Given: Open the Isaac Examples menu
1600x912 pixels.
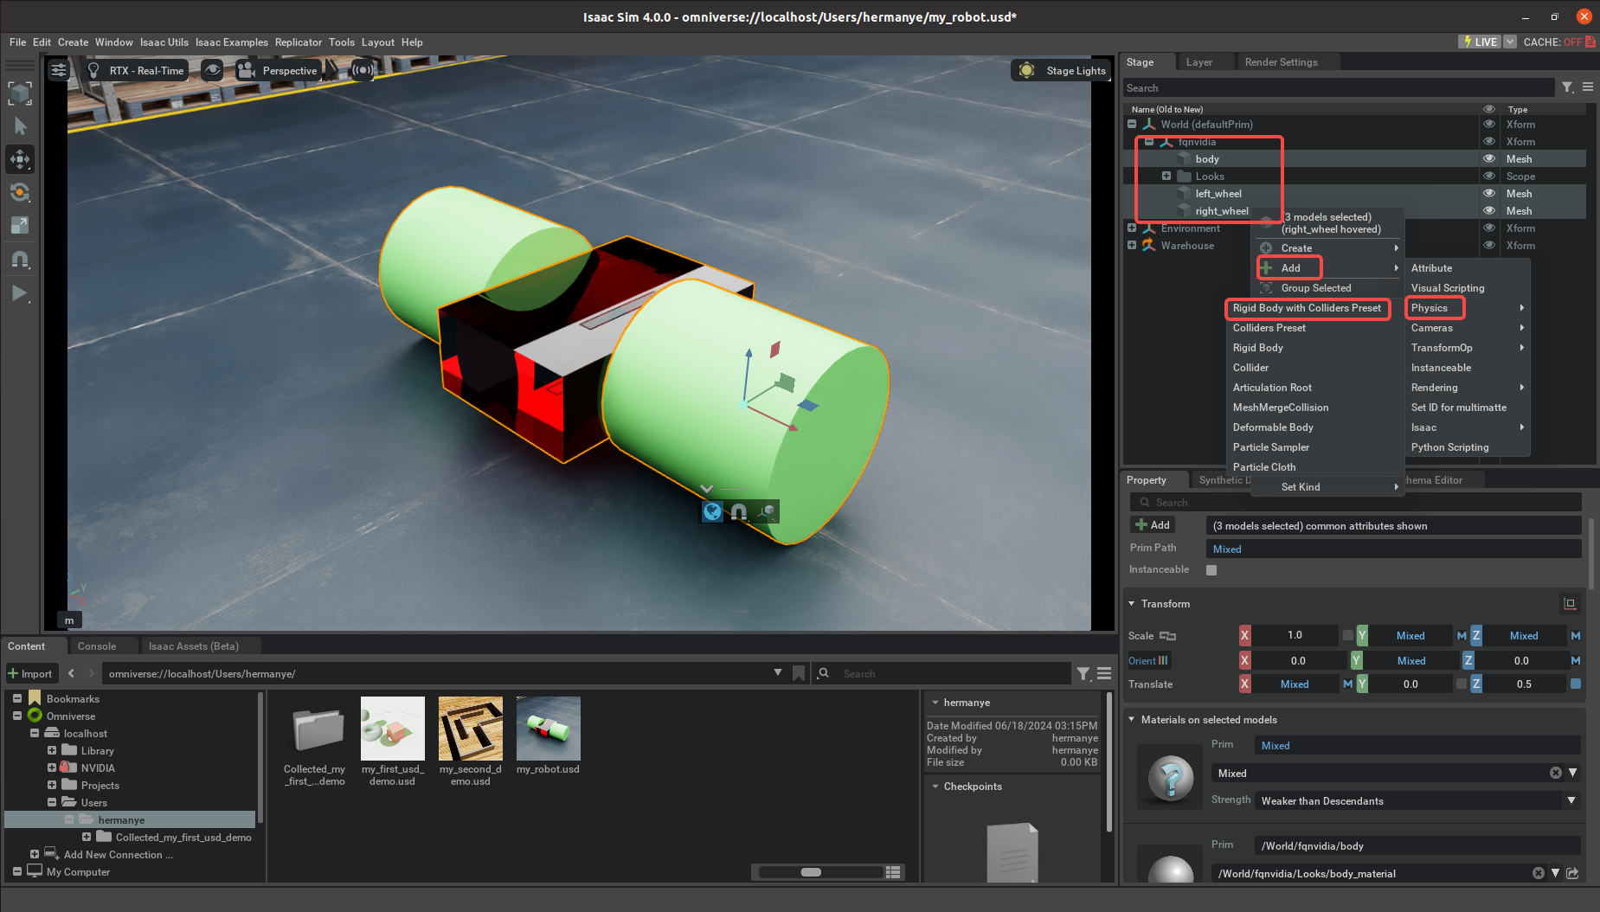Looking at the screenshot, I should (x=232, y=42).
